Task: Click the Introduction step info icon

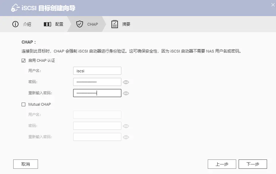Action: tap(15, 24)
